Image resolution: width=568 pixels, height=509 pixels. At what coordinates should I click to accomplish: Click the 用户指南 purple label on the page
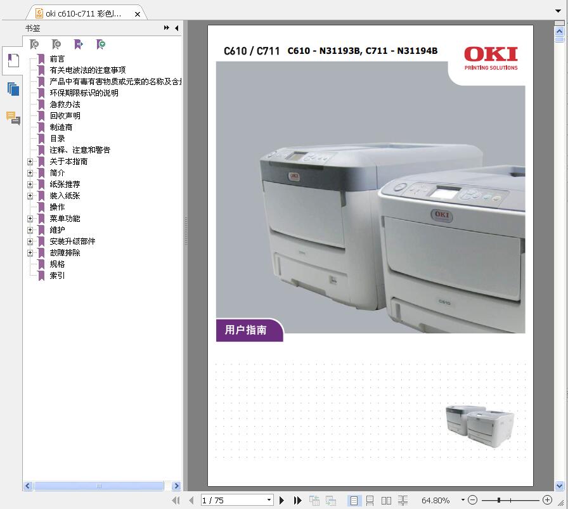tap(250, 330)
